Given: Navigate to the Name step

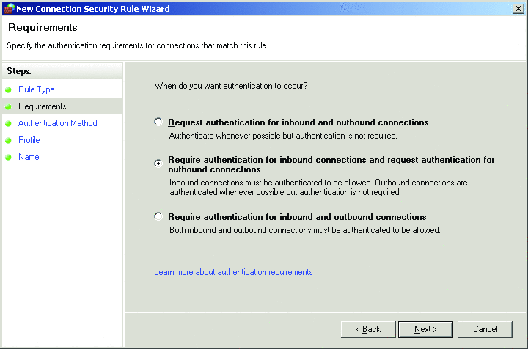Looking at the screenshot, I should point(29,157).
